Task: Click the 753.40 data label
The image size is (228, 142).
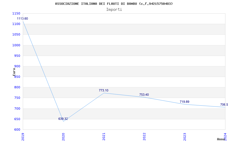Action: tap(144, 95)
